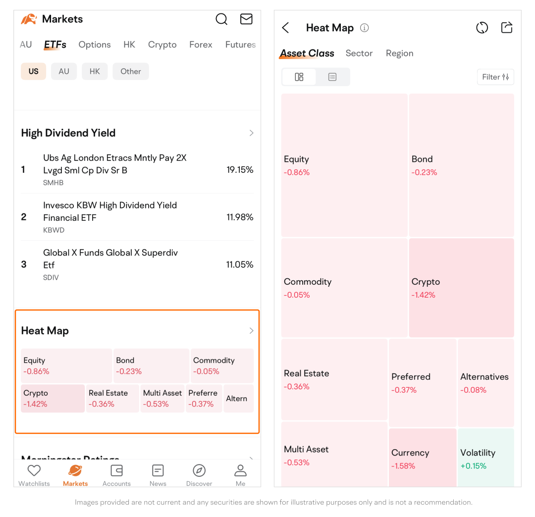Expand the Heat Map section chevron

[x=251, y=331]
